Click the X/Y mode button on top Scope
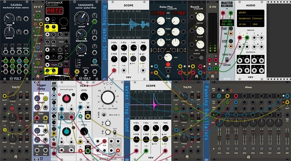The width and height of the screenshot is (291, 161). [133, 59]
